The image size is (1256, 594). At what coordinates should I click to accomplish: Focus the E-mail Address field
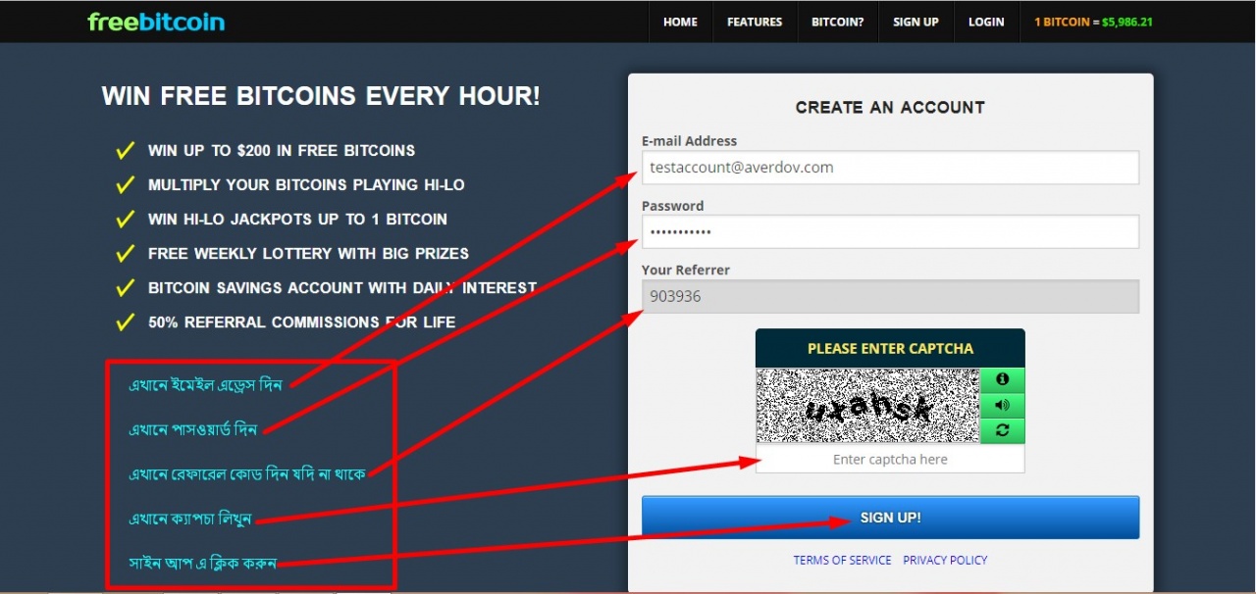click(x=890, y=168)
